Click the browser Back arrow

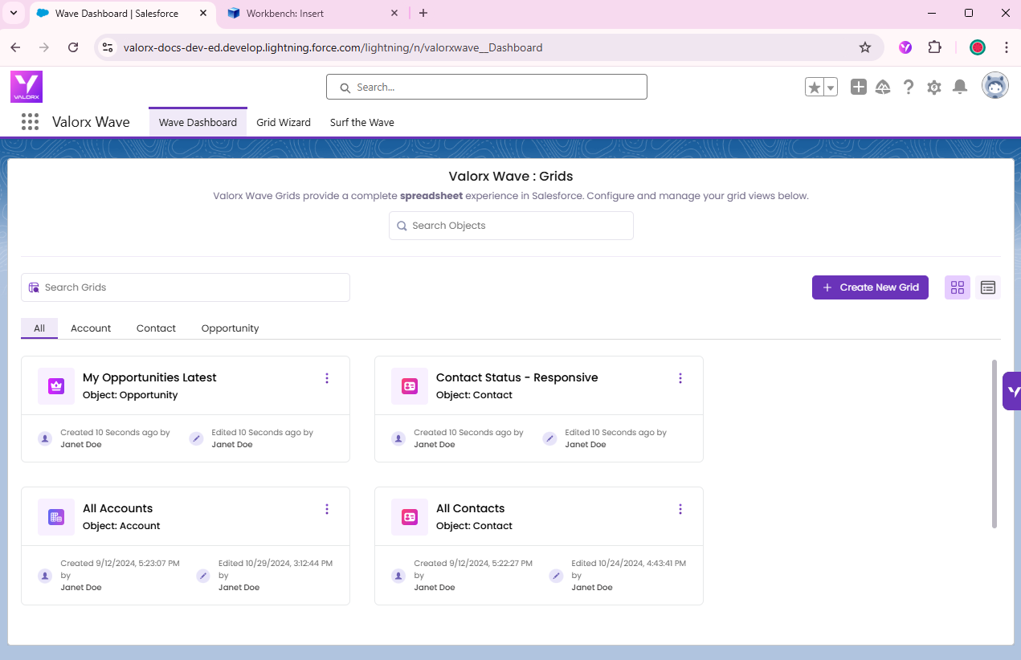[15, 47]
